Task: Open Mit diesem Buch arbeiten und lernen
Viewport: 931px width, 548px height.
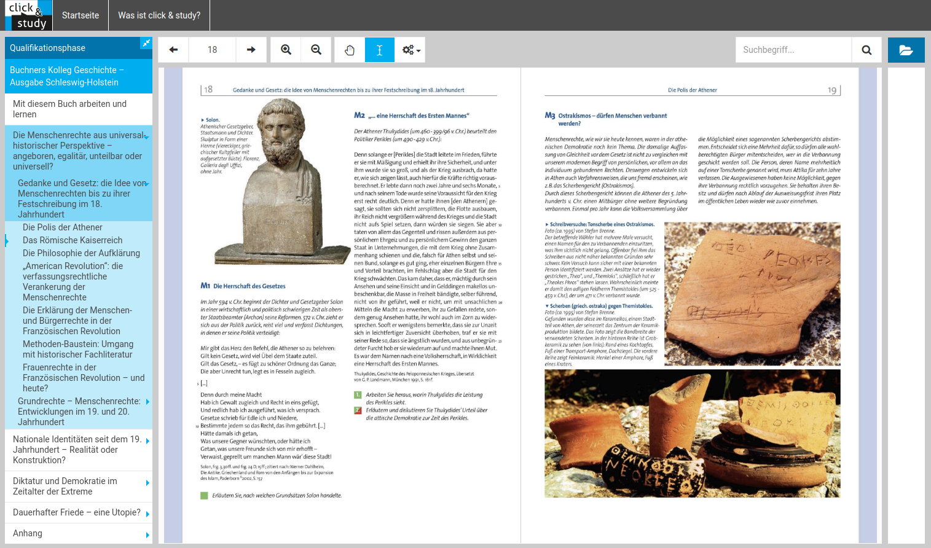Action: pyautogui.click(x=79, y=109)
